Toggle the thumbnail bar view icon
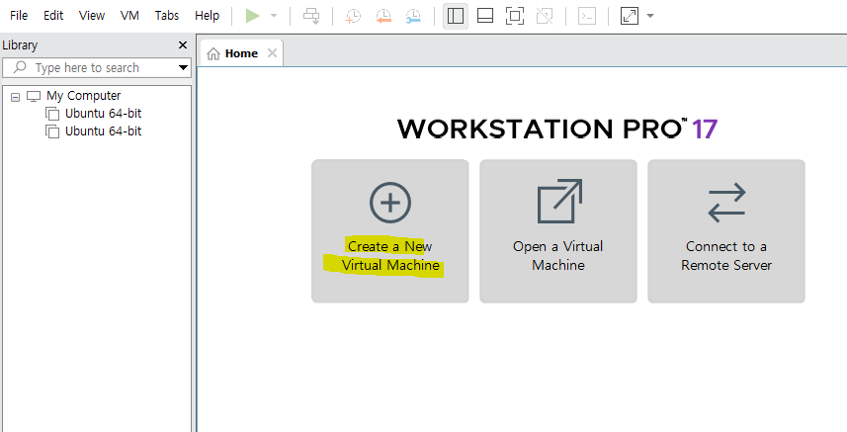 pos(485,16)
